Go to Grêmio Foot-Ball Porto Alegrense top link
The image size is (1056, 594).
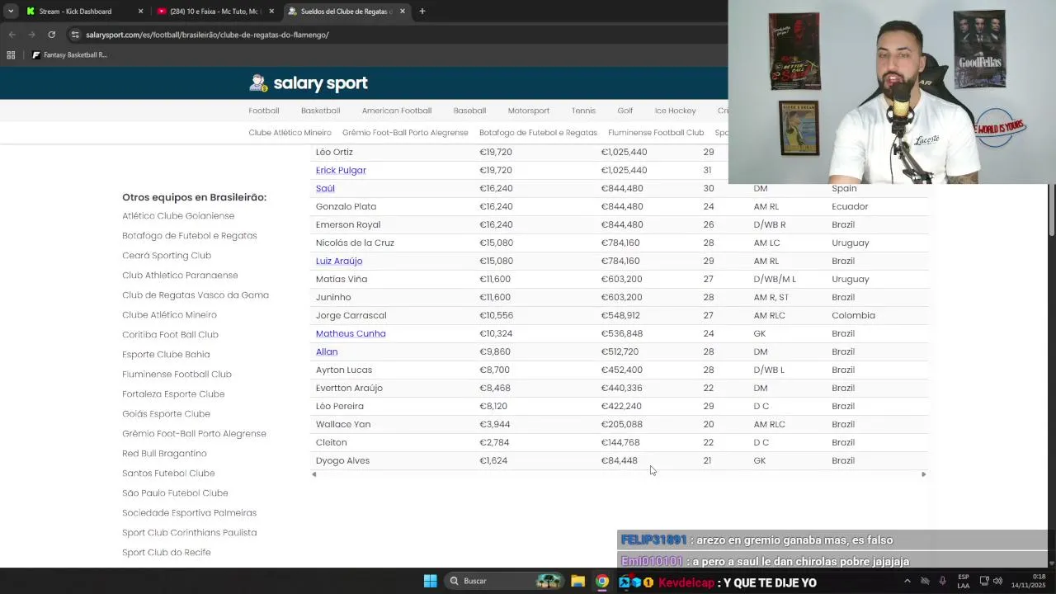(x=405, y=133)
